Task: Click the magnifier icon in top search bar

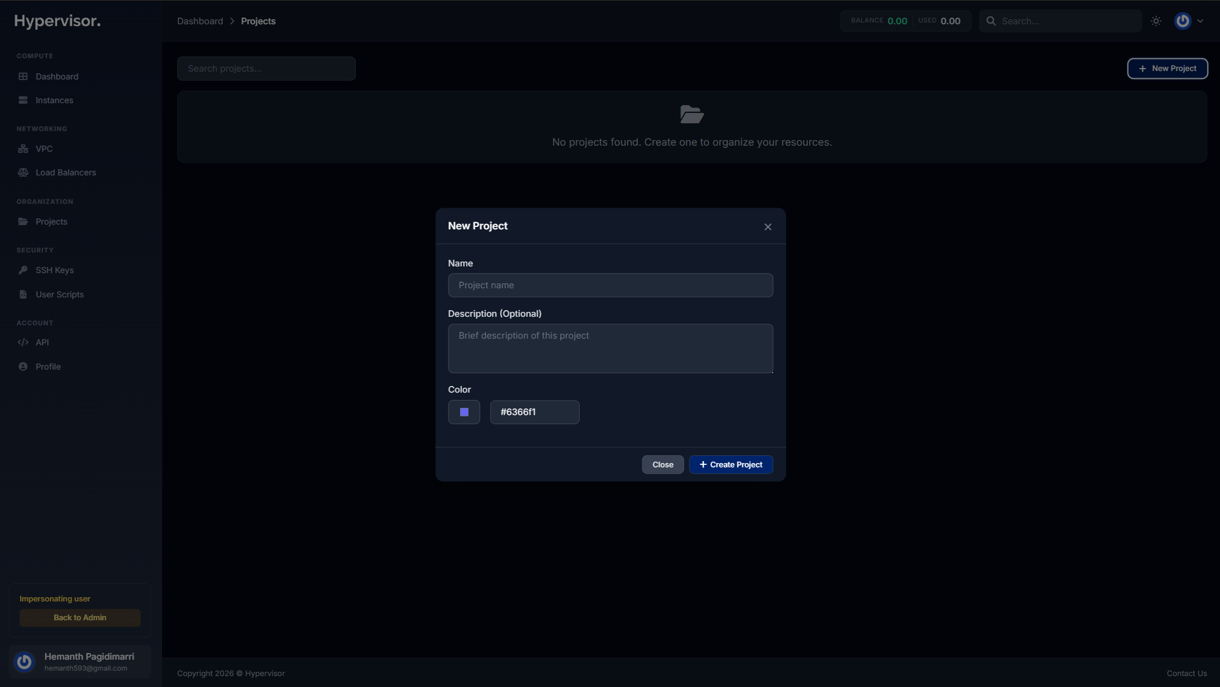Action: point(991,21)
